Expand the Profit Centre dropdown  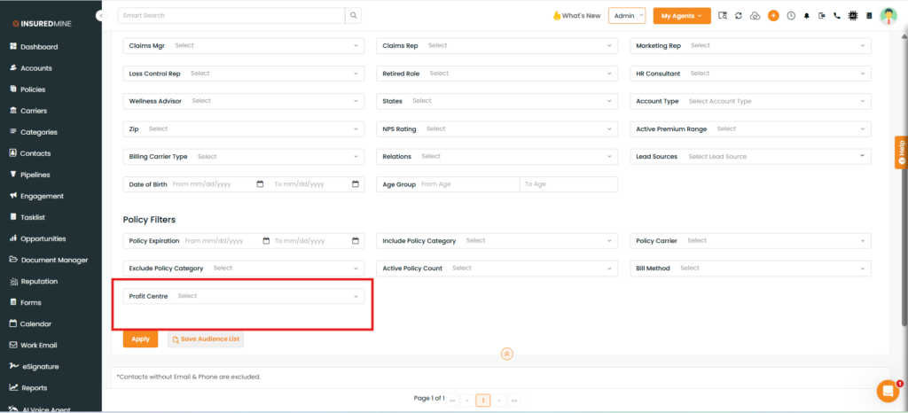click(x=243, y=296)
